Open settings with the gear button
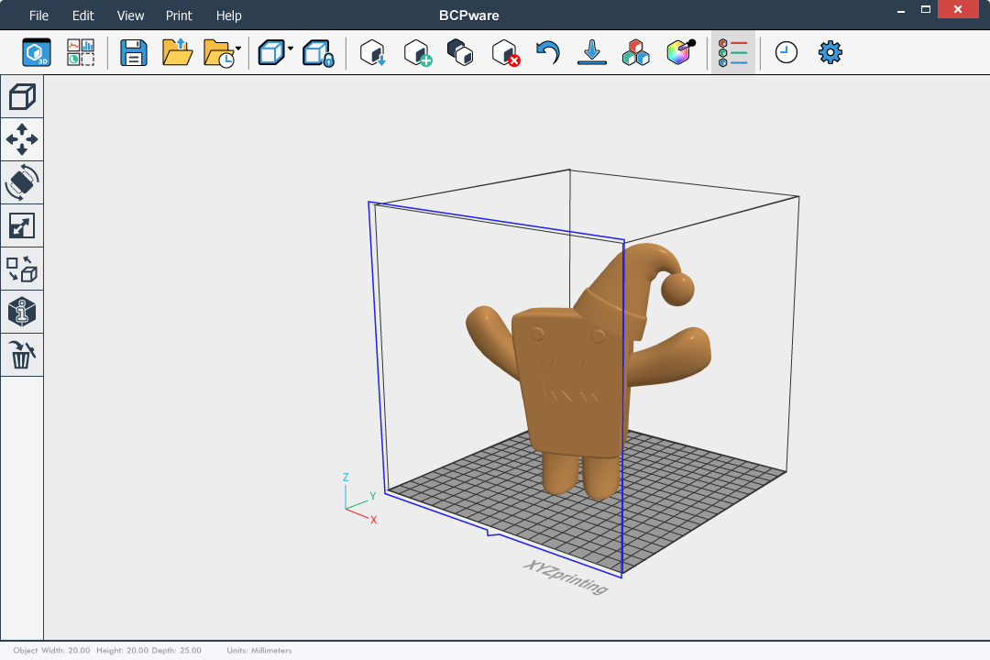990x660 pixels. [830, 52]
